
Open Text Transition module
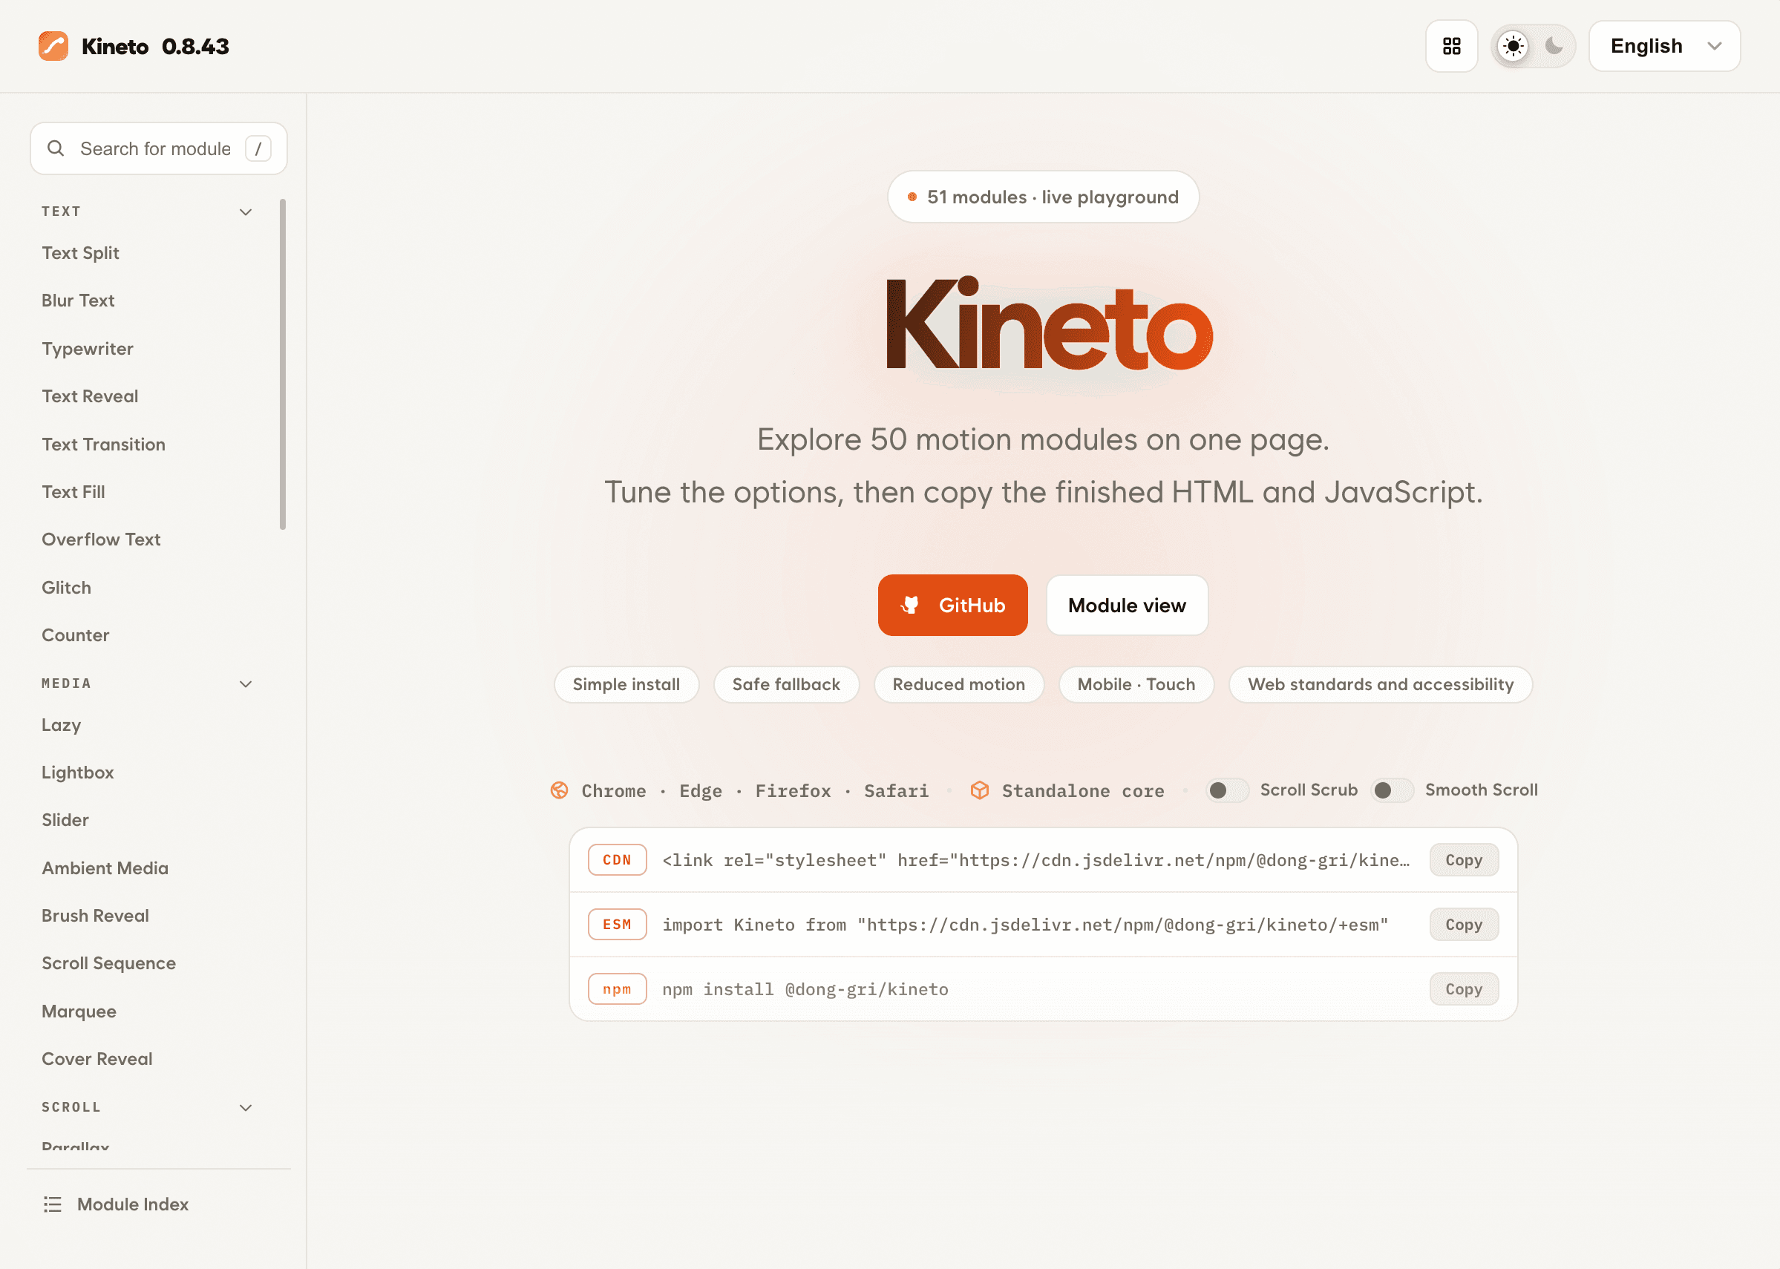[x=103, y=444]
